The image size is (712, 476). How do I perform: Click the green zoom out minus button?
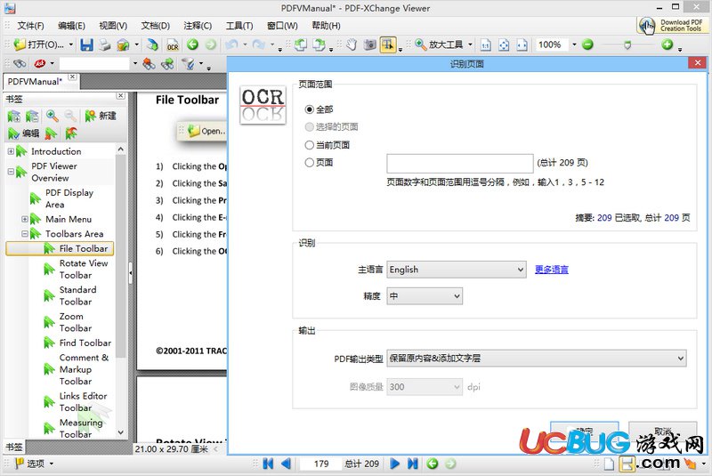click(587, 44)
